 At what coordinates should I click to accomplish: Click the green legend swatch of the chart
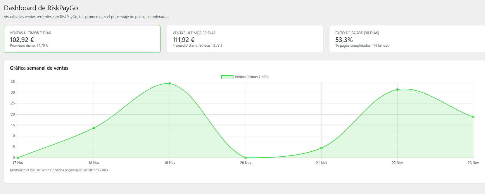(227, 77)
